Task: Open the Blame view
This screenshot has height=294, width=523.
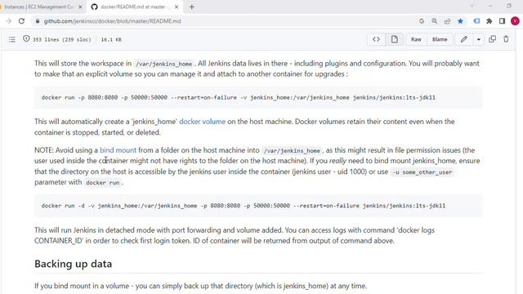Action: pos(440,39)
